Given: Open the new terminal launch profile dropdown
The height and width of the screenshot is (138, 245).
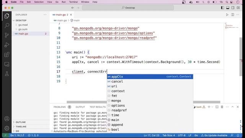Looking at the screenshot, I should pos(212,107).
